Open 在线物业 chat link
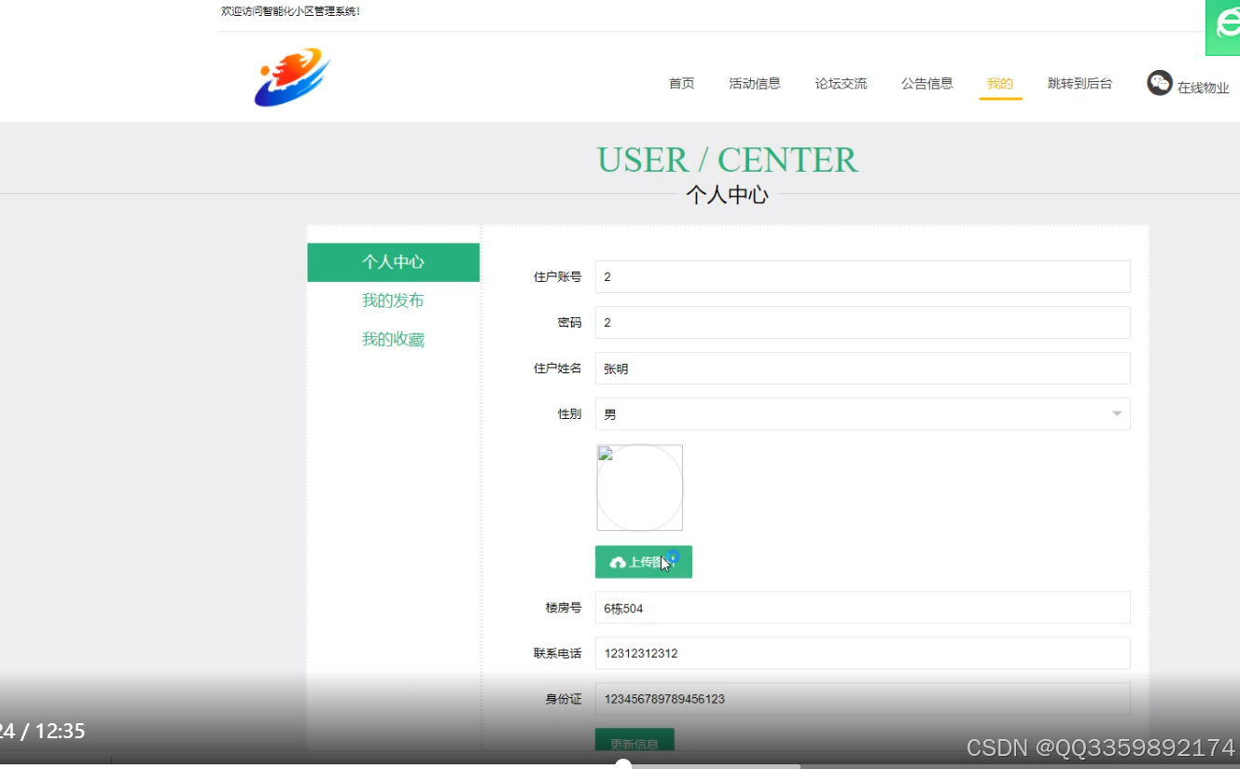 tap(1203, 88)
